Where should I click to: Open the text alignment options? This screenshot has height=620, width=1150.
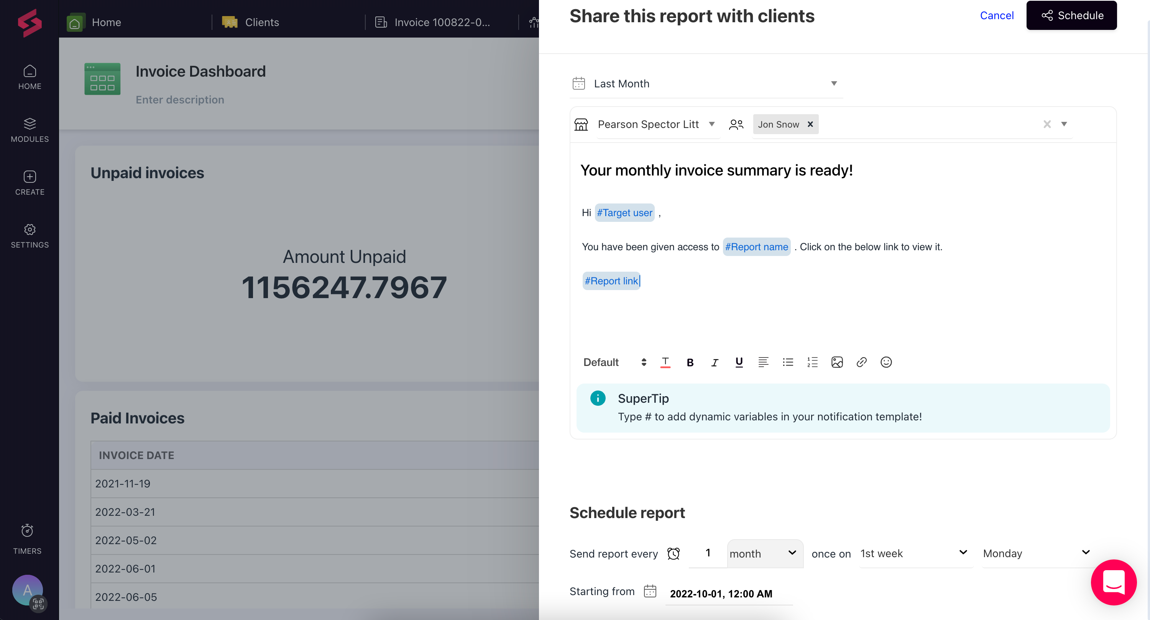point(763,362)
